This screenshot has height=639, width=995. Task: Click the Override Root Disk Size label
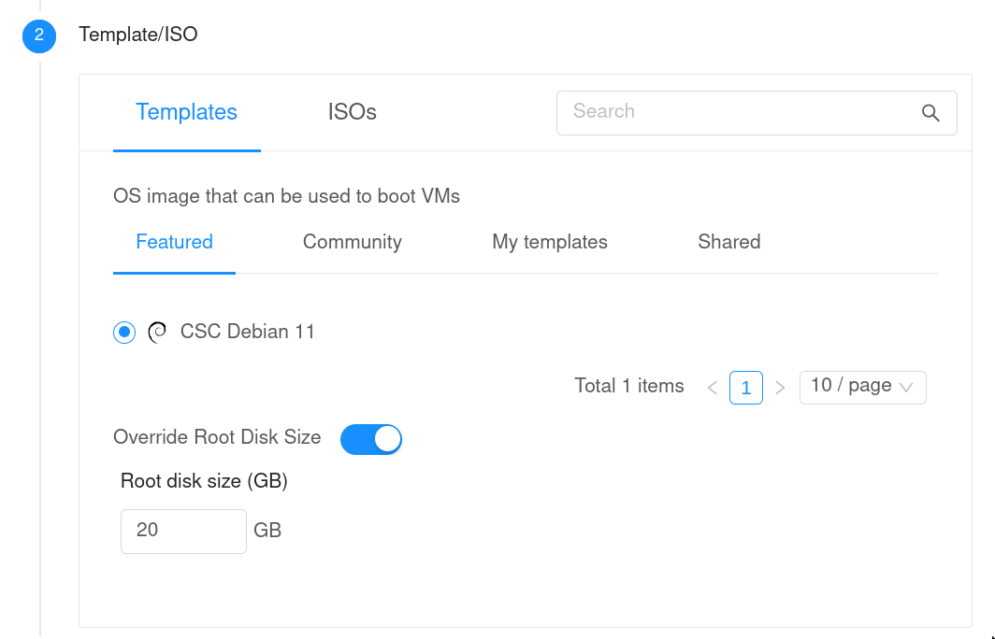click(217, 437)
